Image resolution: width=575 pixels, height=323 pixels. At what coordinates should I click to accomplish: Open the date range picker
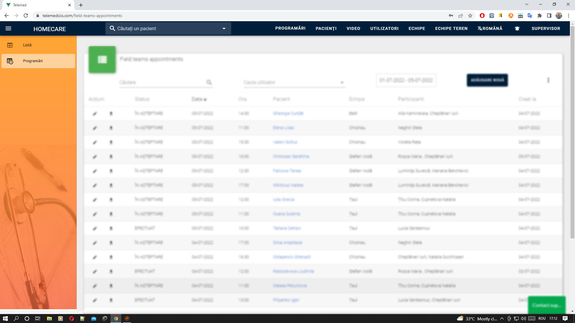[x=406, y=80]
